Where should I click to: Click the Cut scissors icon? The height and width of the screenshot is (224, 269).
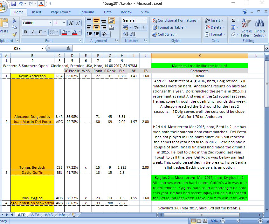click(x=14, y=20)
